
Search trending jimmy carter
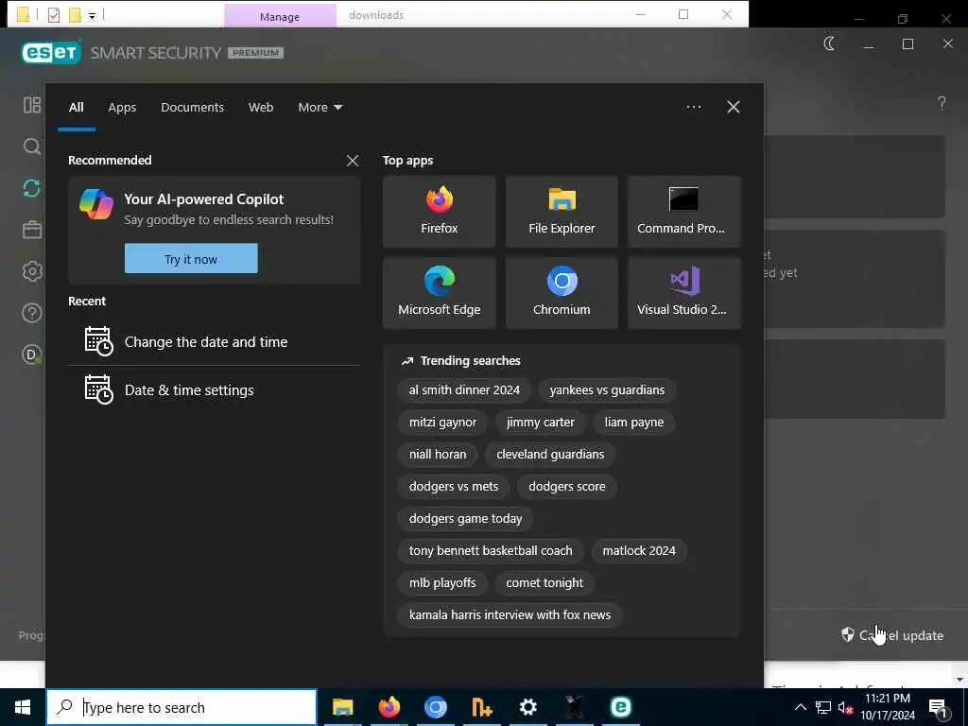540,423
